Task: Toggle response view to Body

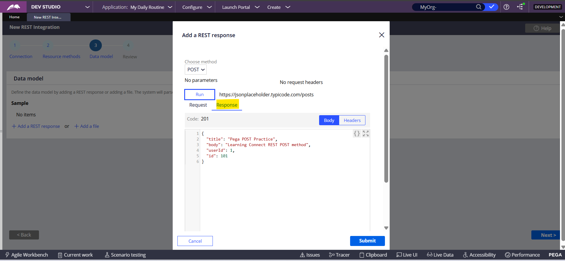Action: pos(329,120)
